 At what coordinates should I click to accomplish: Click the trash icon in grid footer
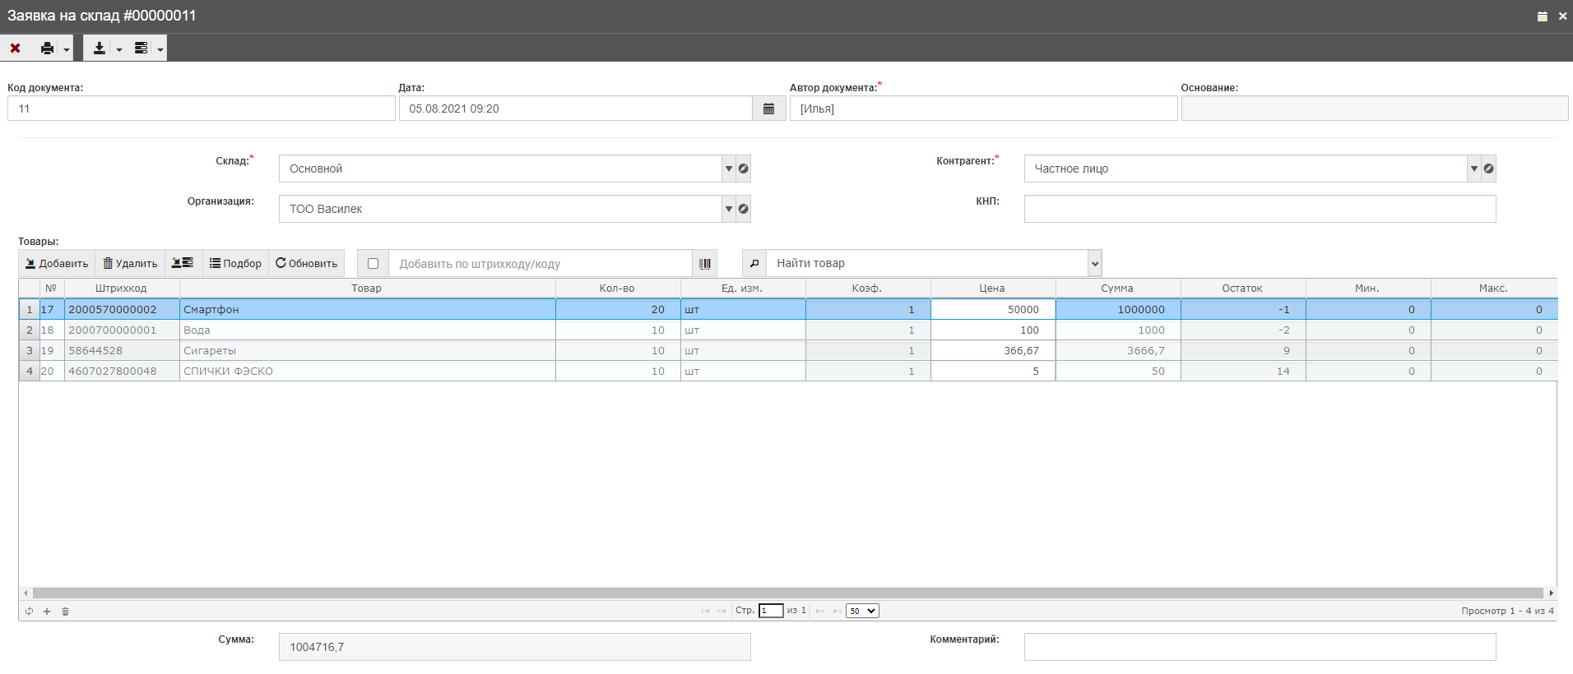point(66,612)
